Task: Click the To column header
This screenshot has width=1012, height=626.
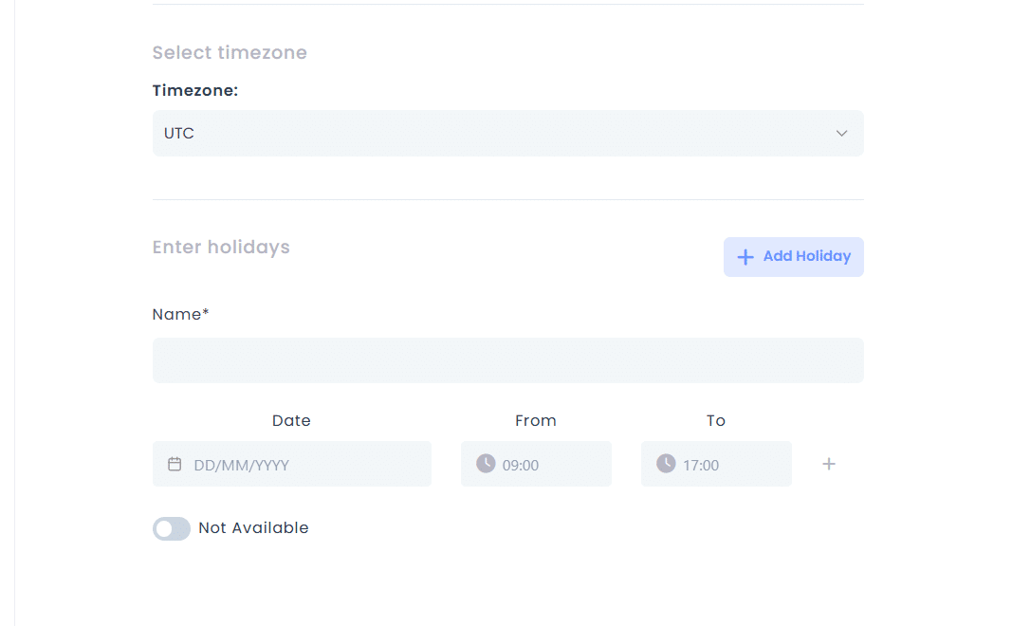Action: click(x=716, y=420)
